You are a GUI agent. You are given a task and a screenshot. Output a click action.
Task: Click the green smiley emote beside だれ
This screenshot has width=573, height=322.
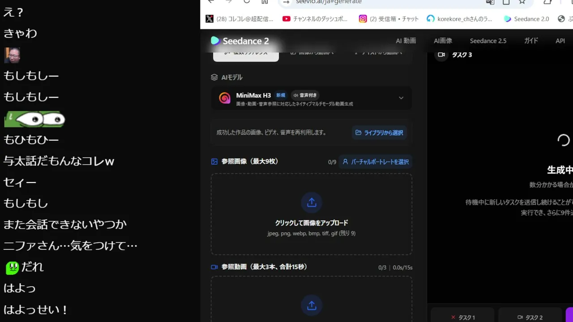pyautogui.click(x=12, y=267)
